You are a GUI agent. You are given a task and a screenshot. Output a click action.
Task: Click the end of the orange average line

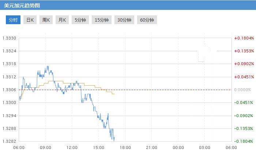click(114, 94)
